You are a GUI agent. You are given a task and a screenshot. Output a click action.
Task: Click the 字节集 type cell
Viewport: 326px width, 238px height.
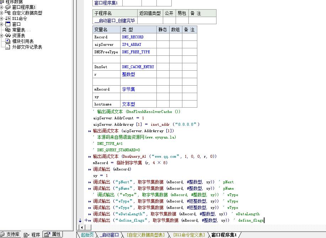[x=138, y=89]
